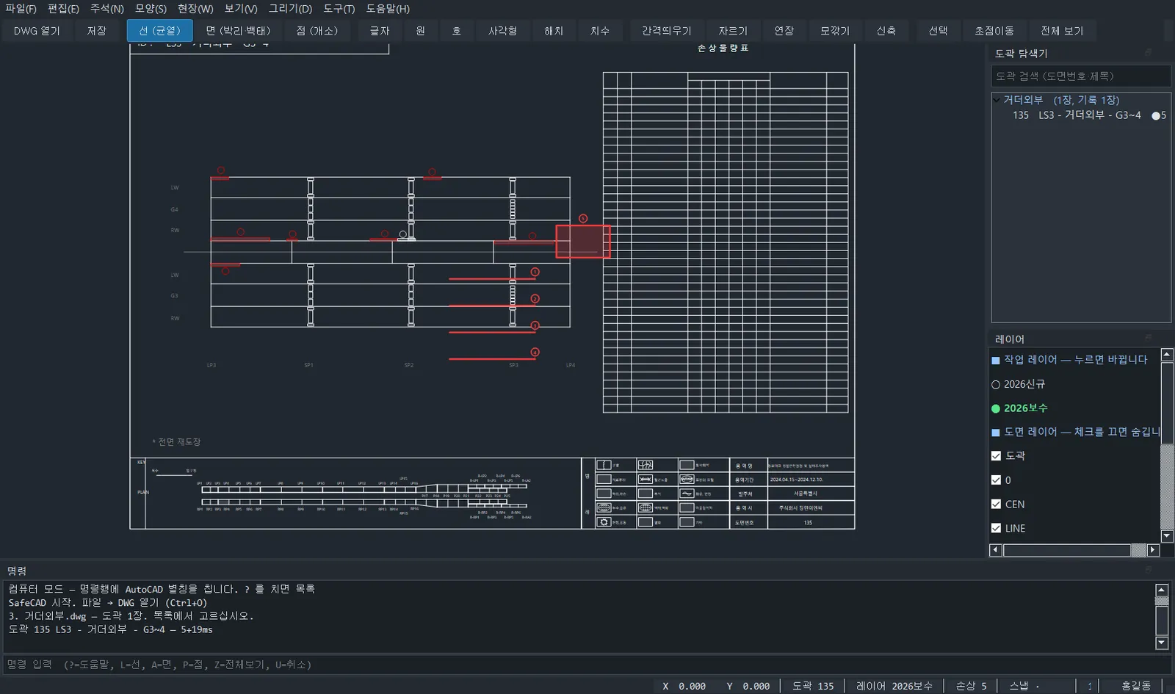Click the layer list scroll-right arrow
Viewport: 1175px width, 694px height.
point(1152,550)
